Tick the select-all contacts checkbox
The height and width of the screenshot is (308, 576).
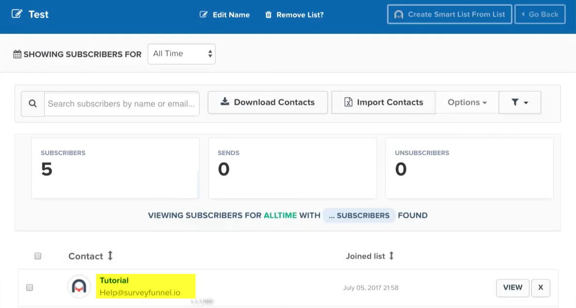click(x=38, y=256)
